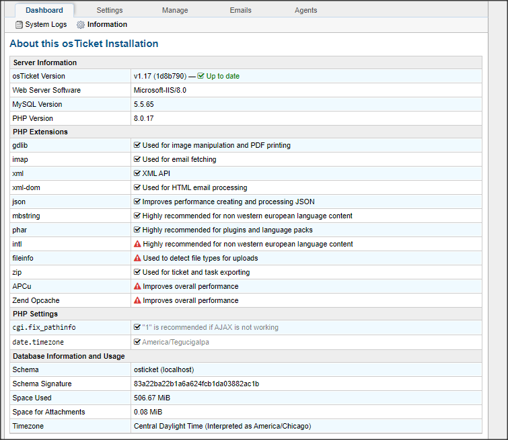Open the Settings tab
The width and height of the screenshot is (508, 440).
[110, 10]
